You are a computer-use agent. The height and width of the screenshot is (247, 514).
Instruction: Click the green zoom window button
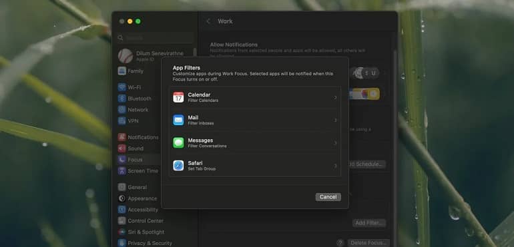click(x=138, y=21)
